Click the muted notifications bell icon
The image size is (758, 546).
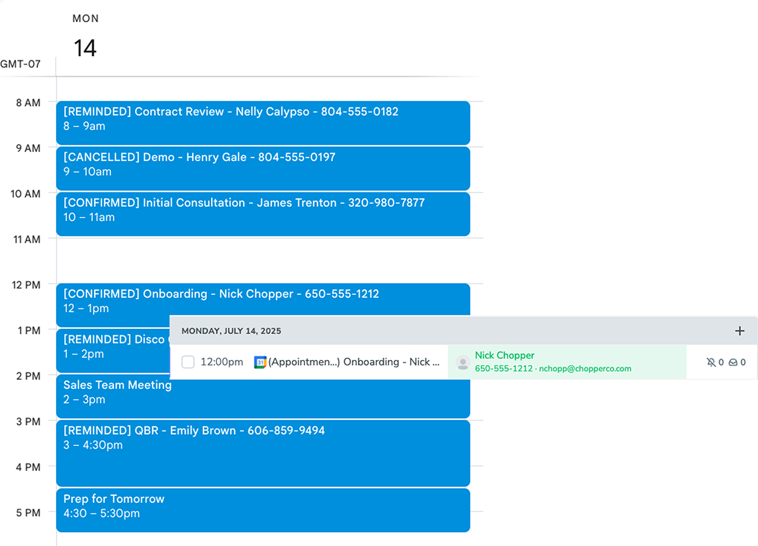tap(713, 362)
